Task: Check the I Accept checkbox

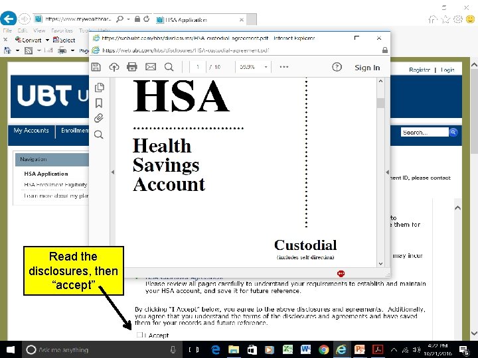Action: pyautogui.click(x=139, y=335)
